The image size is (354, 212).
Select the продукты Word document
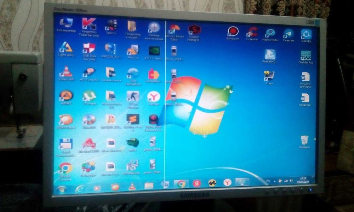[x=305, y=100]
